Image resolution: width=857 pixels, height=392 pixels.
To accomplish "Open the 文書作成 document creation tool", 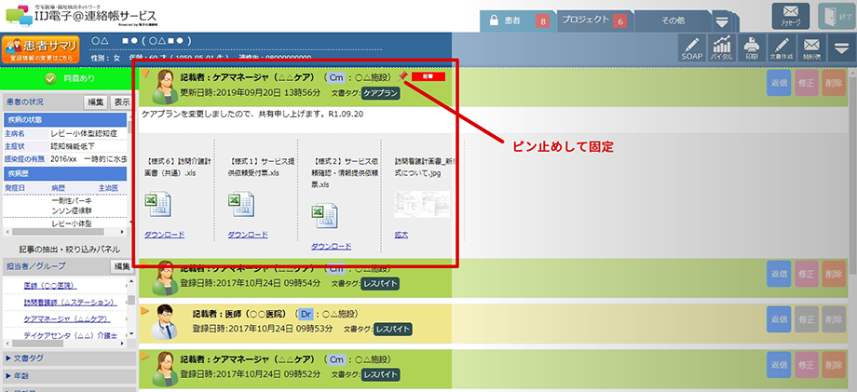I will [x=782, y=48].
